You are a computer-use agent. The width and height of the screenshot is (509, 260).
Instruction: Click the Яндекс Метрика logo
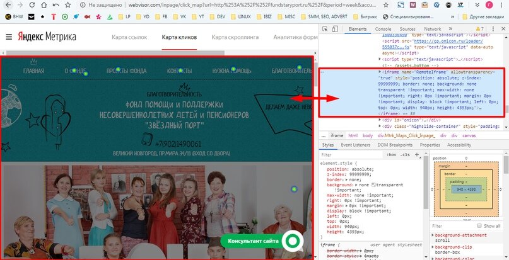(47, 37)
